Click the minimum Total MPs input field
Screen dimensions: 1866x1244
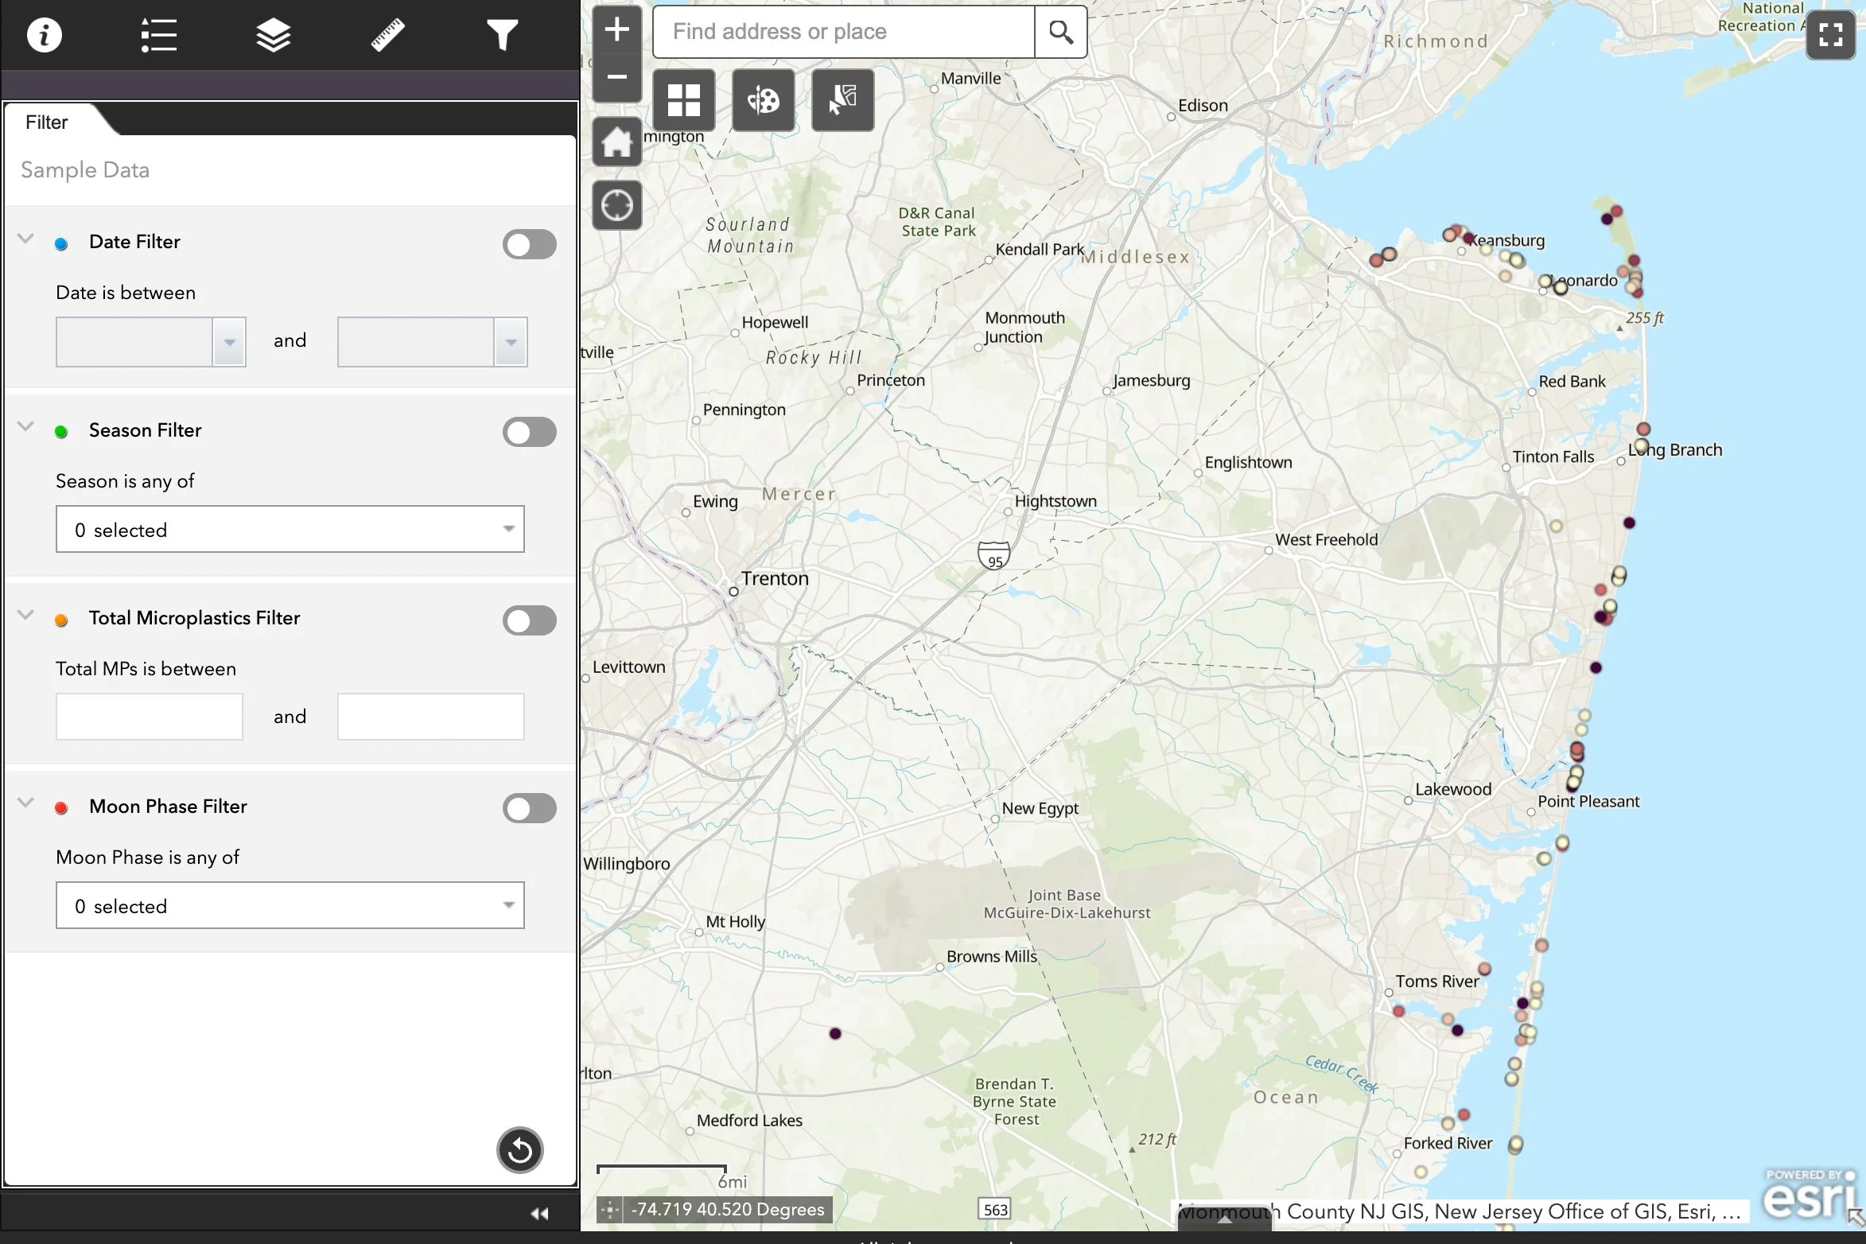pos(150,717)
